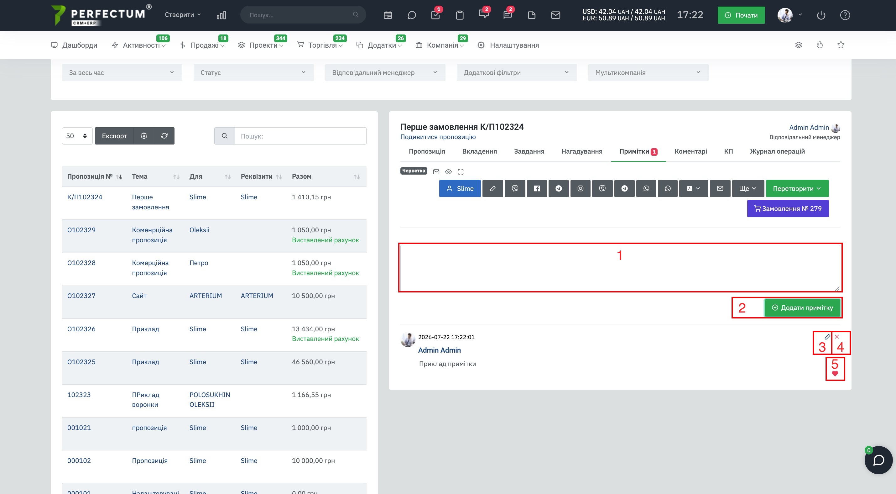This screenshot has width=896, height=494.
Task: Open the power logout icon
Action: pyautogui.click(x=821, y=15)
